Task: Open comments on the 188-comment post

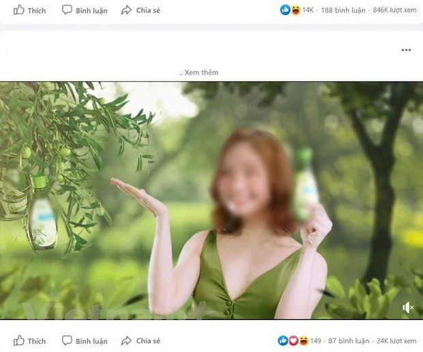Action: click(x=85, y=10)
